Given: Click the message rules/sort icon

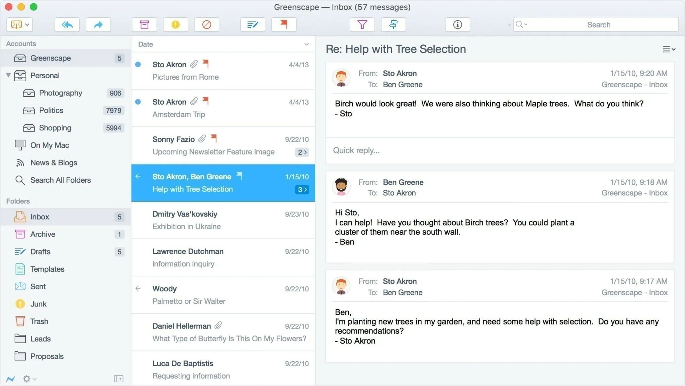Looking at the screenshot, I should (x=393, y=24).
